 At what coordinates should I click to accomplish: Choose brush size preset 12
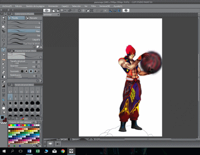click(10, 104)
